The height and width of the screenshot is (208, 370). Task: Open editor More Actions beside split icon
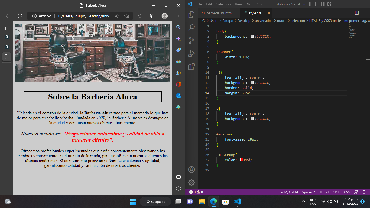[364, 13]
